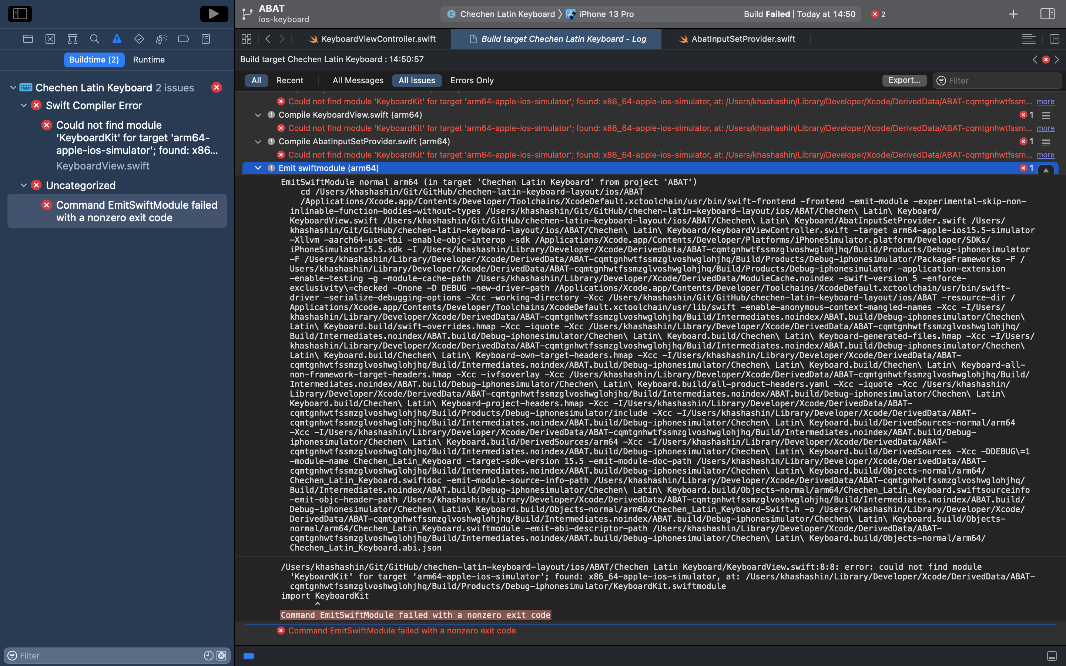The height and width of the screenshot is (666, 1066).
Task: Collapse the Swift Compiler Error group
Action: [24, 105]
